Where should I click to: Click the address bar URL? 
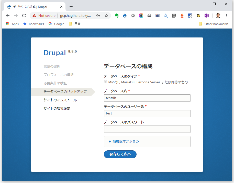tap(75, 16)
